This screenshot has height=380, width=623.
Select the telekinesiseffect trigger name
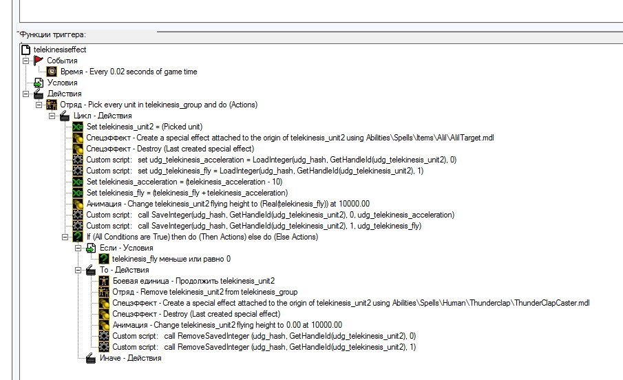pyautogui.click(x=60, y=50)
